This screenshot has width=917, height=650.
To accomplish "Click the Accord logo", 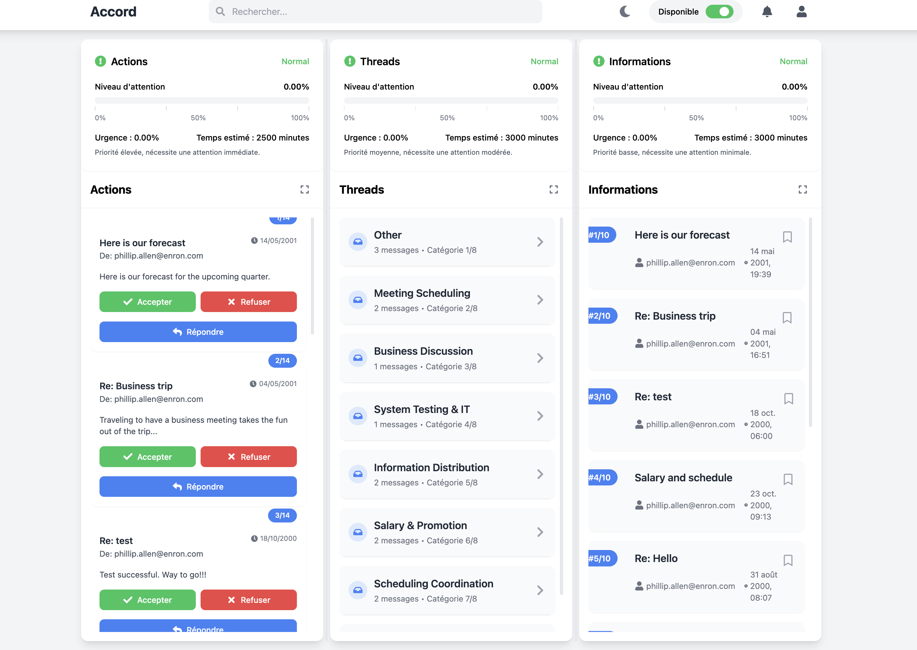I will click(113, 12).
